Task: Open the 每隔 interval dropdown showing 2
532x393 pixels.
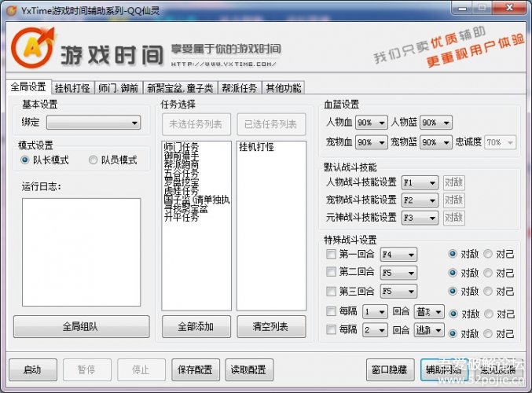Action: click(375, 330)
